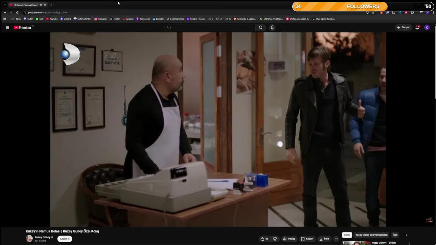Reload the current page
The height and width of the screenshot is (245, 436).
pos(17,12)
